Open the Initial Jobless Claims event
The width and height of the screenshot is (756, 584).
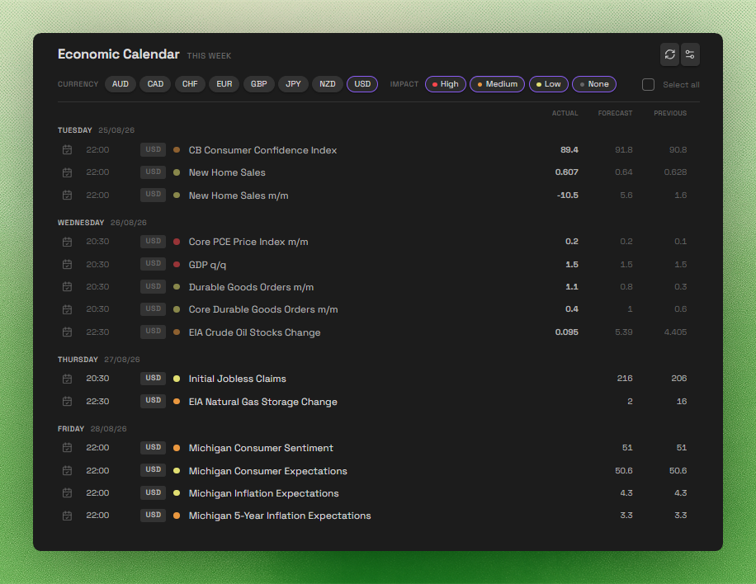tap(237, 379)
